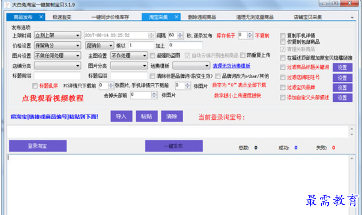Open the 店铺宝贝采集 tab
Viewport: 362px width, 215px height.
click(307, 17)
